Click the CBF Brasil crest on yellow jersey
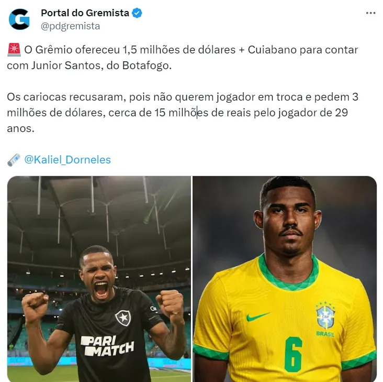This screenshot has height=382, width=383. click(325, 319)
